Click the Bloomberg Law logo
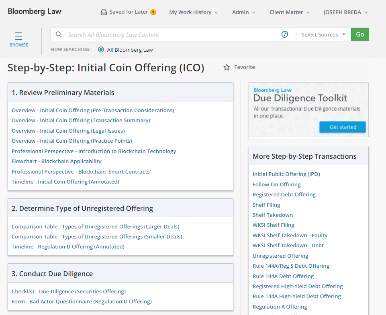 tap(35, 12)
